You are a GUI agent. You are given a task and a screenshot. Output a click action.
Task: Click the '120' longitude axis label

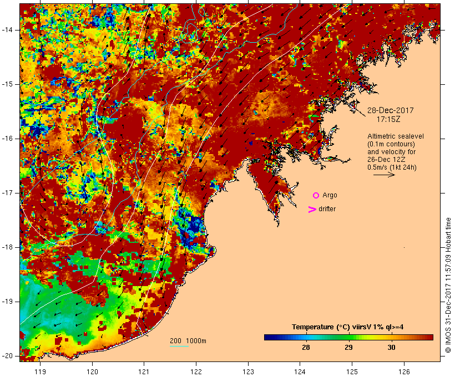tap(92, 371)
